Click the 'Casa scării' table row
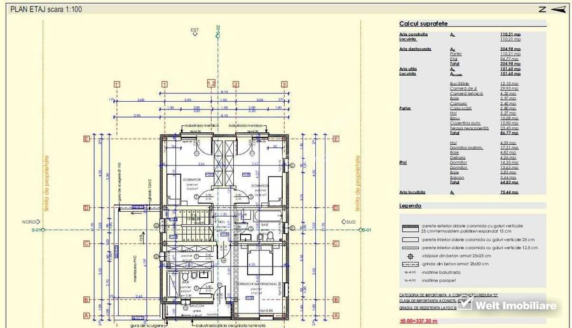Screen dimensions: 572x328 [x=484, y=108]
